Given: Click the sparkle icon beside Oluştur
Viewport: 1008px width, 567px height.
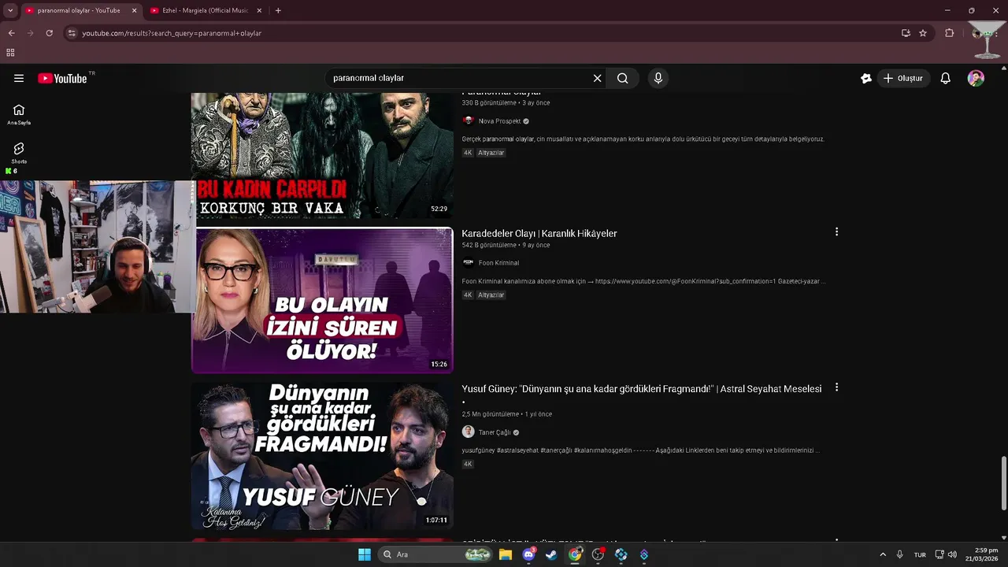Looking at the screenshot, I should pyautogui.click(x=866, y=78).
